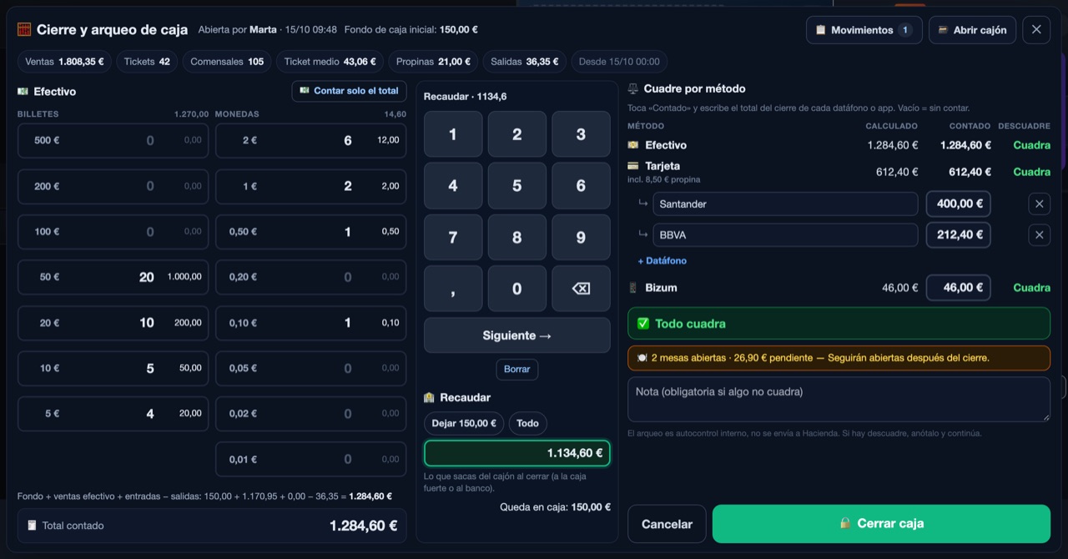Image resolution: width=1068 pixels, height=559 pixels.
Task: Select the 5 € bill count field
Action: [x=113, y=414]
